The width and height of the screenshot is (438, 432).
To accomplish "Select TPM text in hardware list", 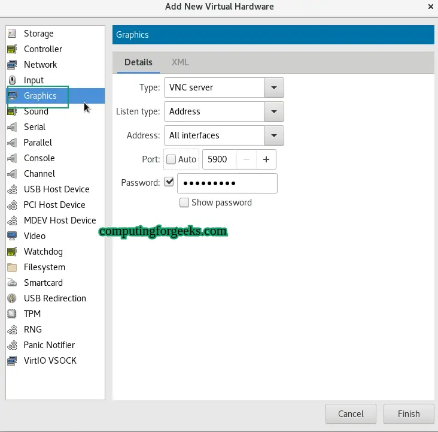I will coord(32,314).
